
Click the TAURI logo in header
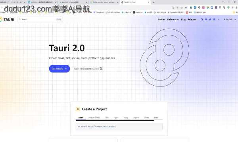[7, 19]
